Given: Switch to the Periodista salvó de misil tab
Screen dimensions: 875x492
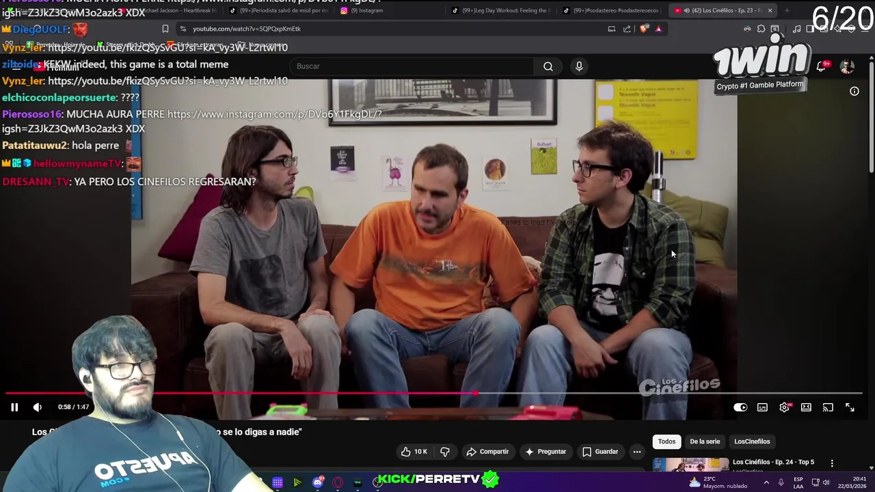Looking at the screenshot, I should point(279,10).
